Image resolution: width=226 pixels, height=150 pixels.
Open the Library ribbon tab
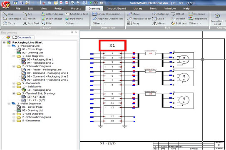[138, 9]
